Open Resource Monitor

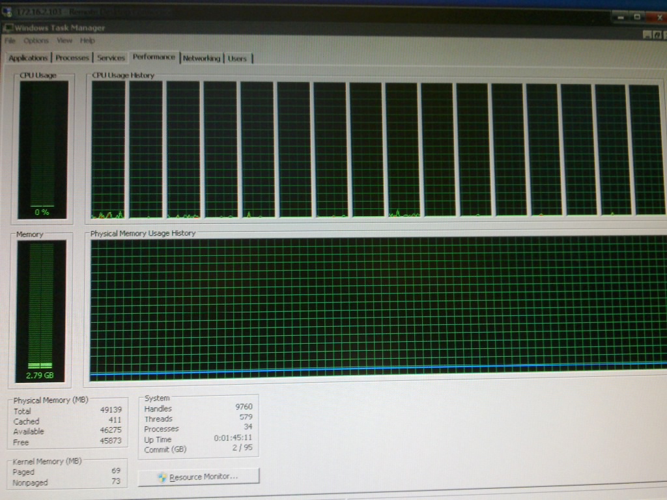[199, 477]
